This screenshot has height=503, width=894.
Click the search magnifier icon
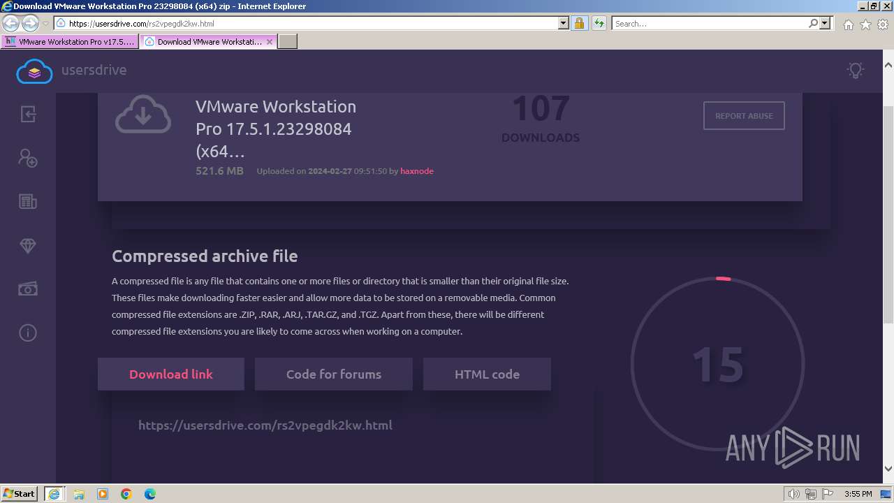(813, 23)
